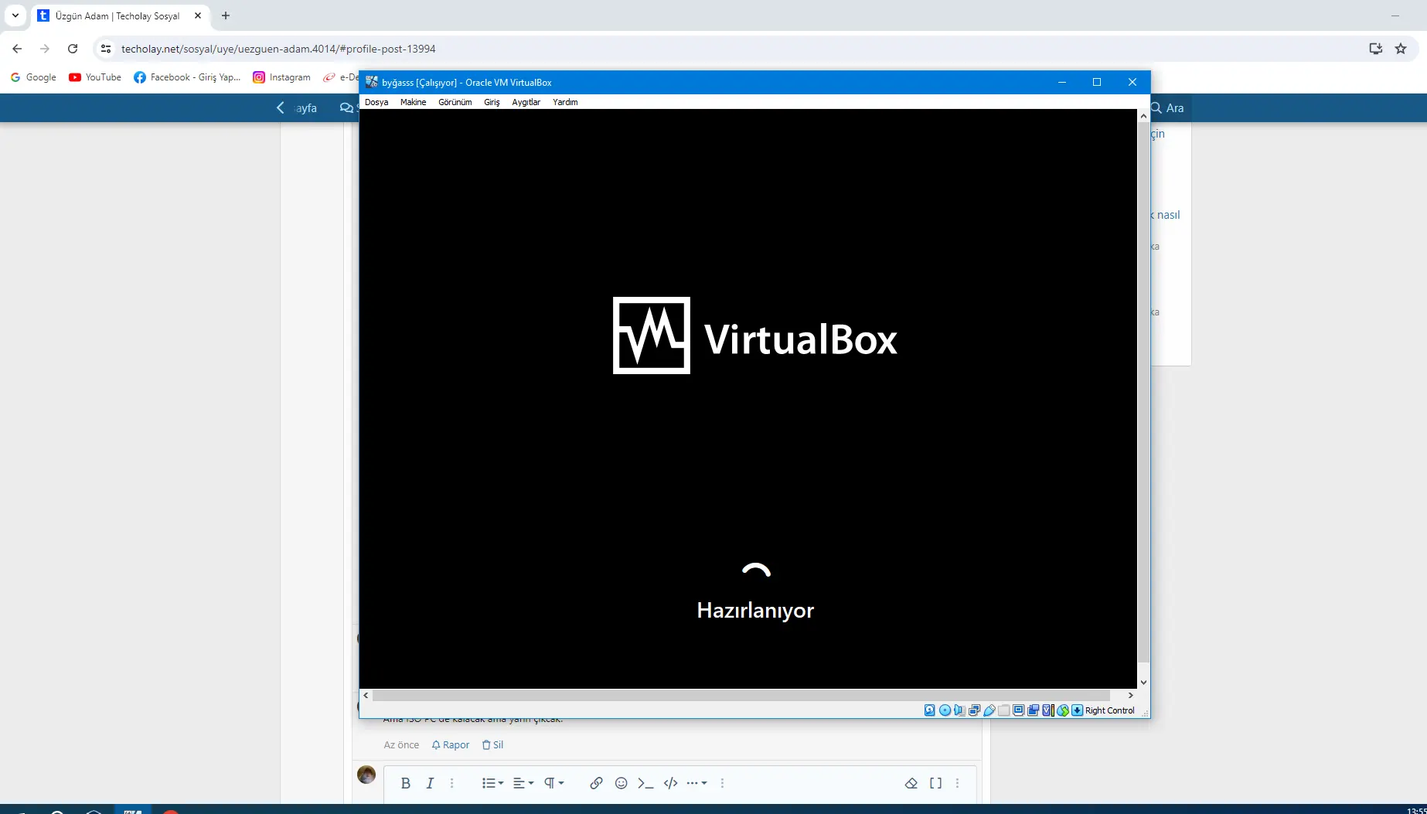Expand the paragraph format dropdown in editor
Image resolution: width=1427 pixels, height=814 pixels.
click(x=553, y=783)
